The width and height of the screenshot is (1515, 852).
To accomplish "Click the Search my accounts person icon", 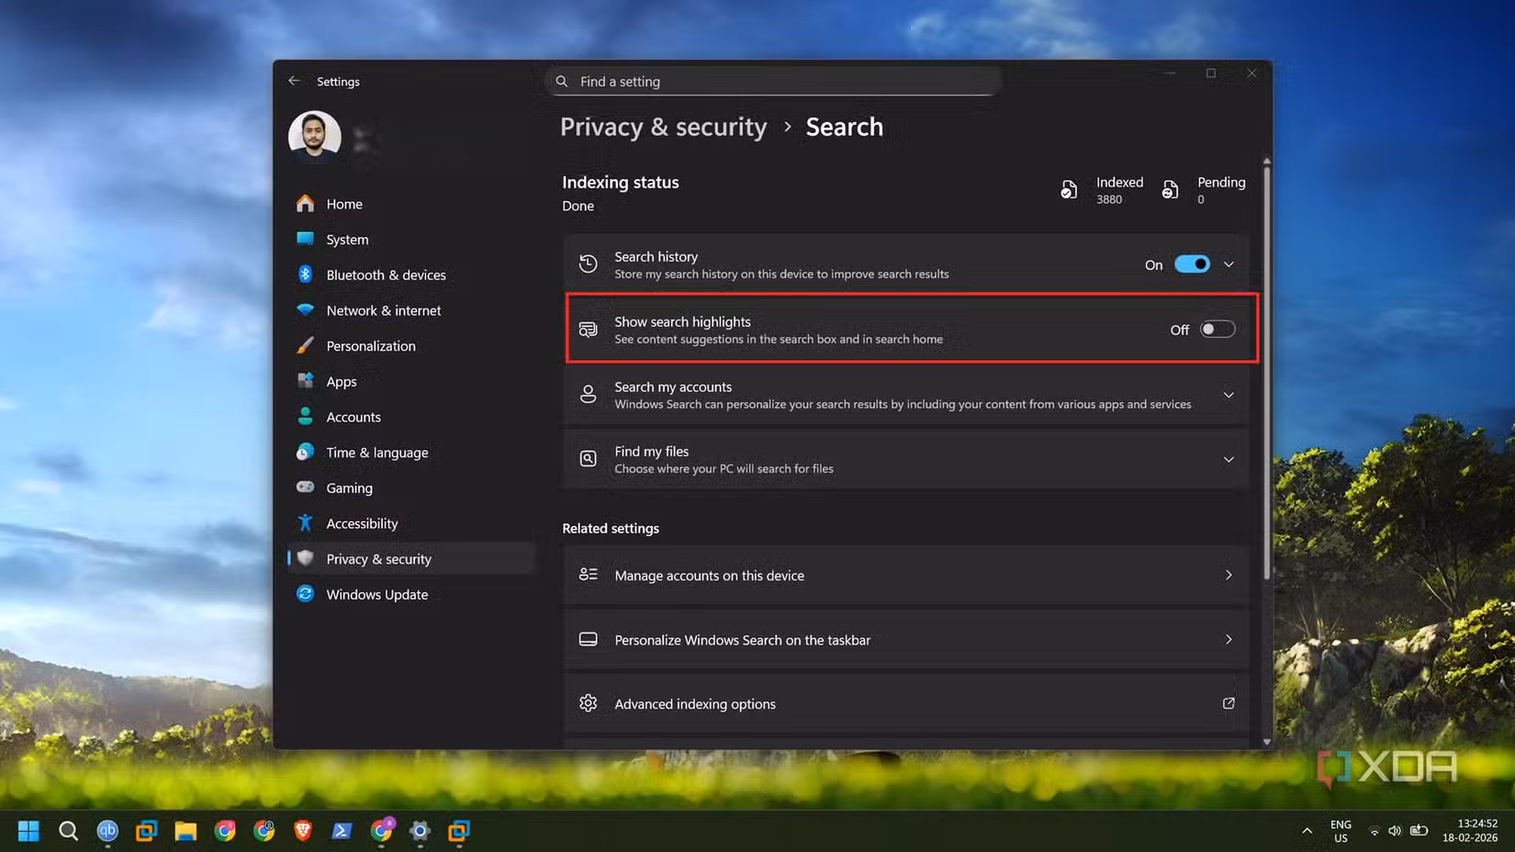I will tap(589, 395).
